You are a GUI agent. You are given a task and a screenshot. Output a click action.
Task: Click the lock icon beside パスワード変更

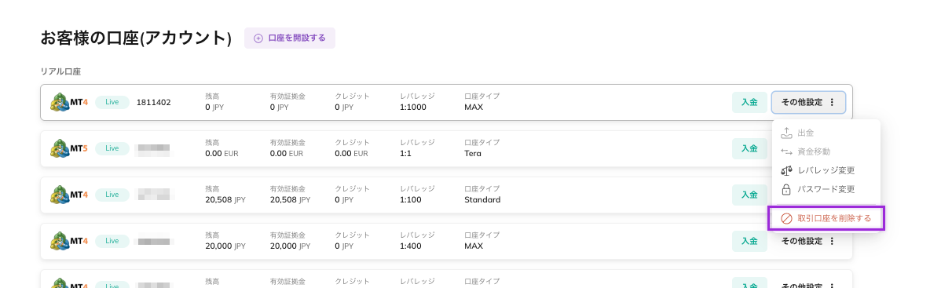point(786,190)
